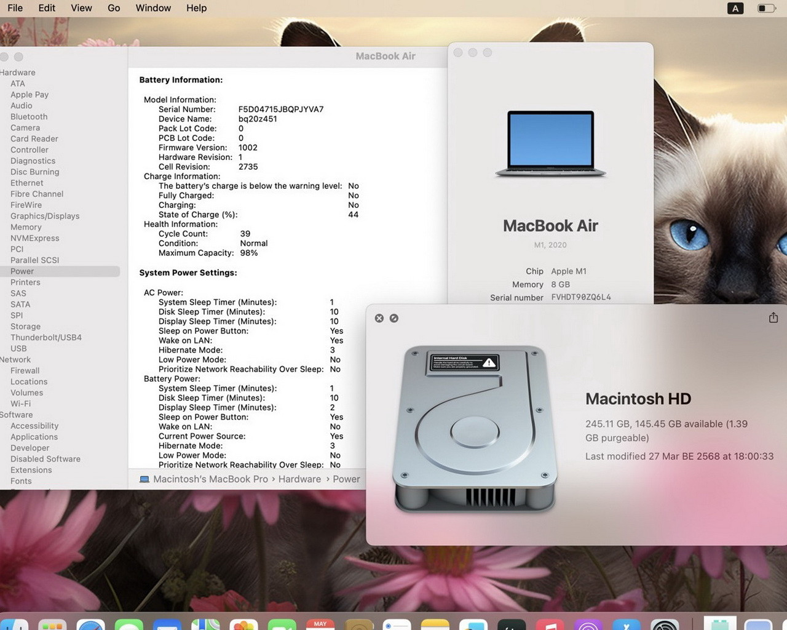787x630 pixels.
Task: Open App Store from the dock
Action: 626,624
